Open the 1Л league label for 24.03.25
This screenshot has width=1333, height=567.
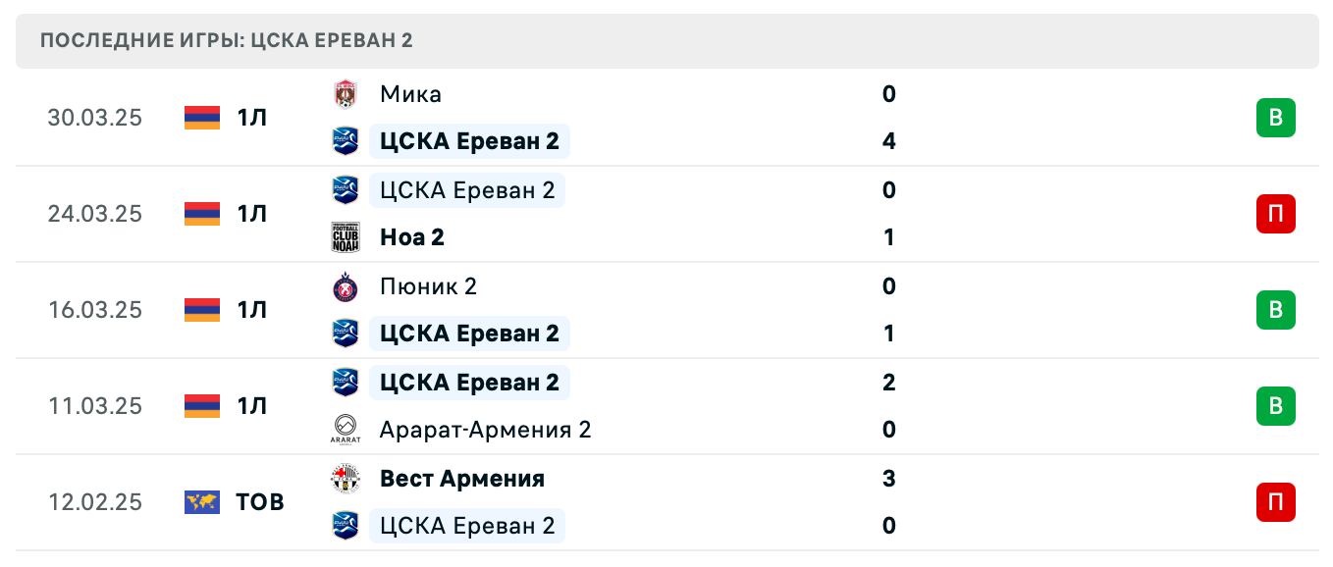point(250,213)
